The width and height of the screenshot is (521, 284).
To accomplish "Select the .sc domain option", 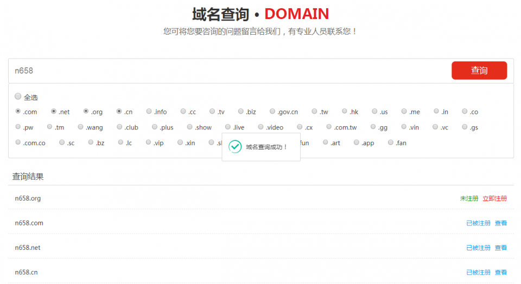I will click(62, 143).
